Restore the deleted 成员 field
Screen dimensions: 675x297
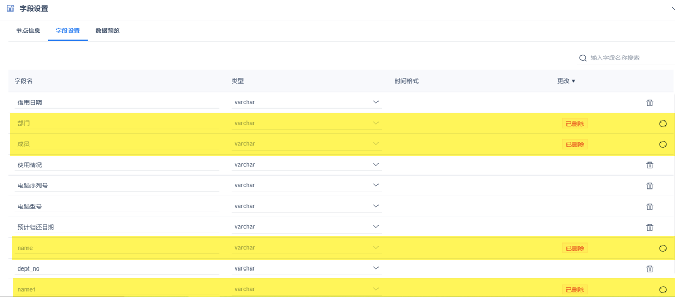663,144
